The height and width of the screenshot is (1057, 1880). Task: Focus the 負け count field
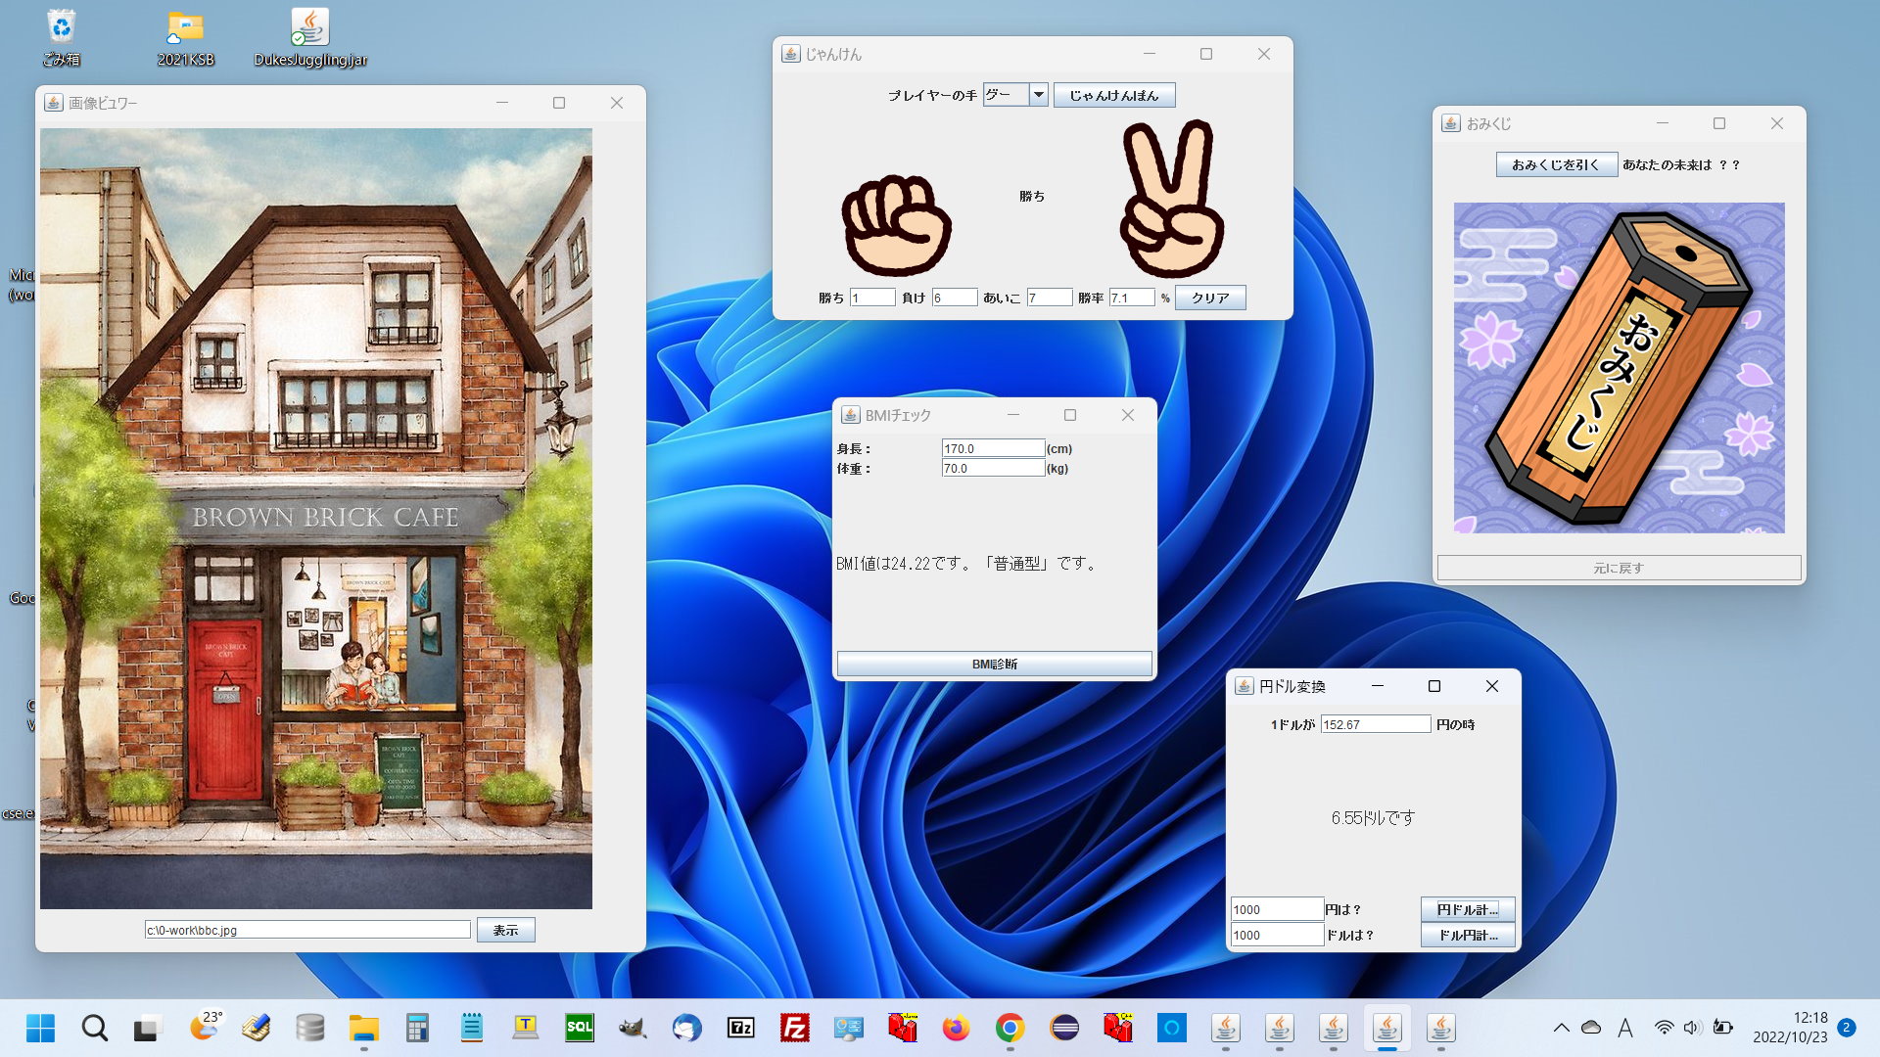point(954,298)
